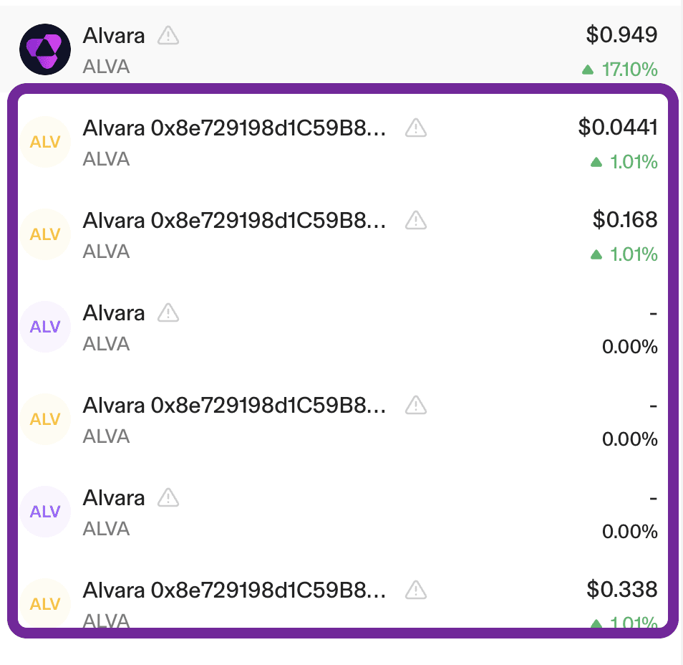Click warning triangle on the $0.0441 row
The image size is (683, 665).
416,128
